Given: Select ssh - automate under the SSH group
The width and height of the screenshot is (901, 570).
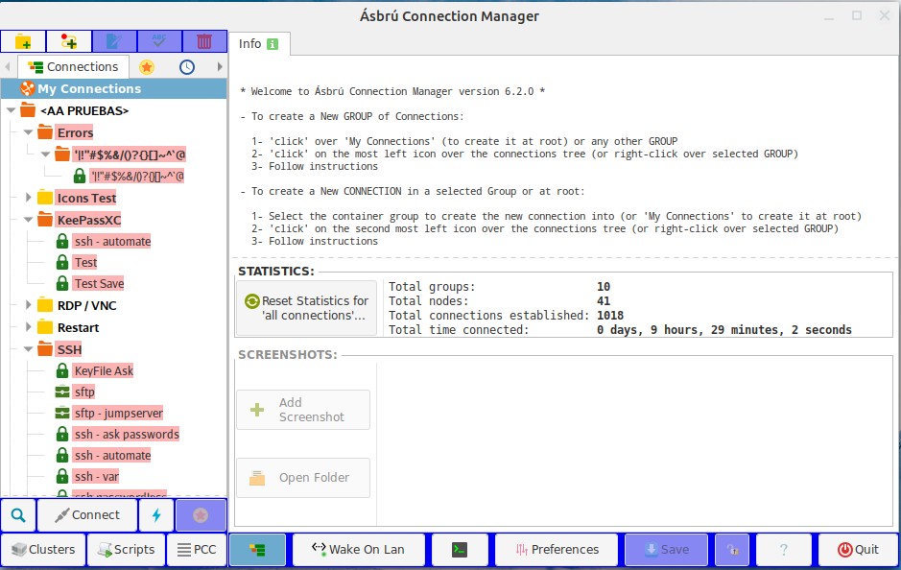Looking at the screenshot, I should pyautogui.click(x=112, y=456).
